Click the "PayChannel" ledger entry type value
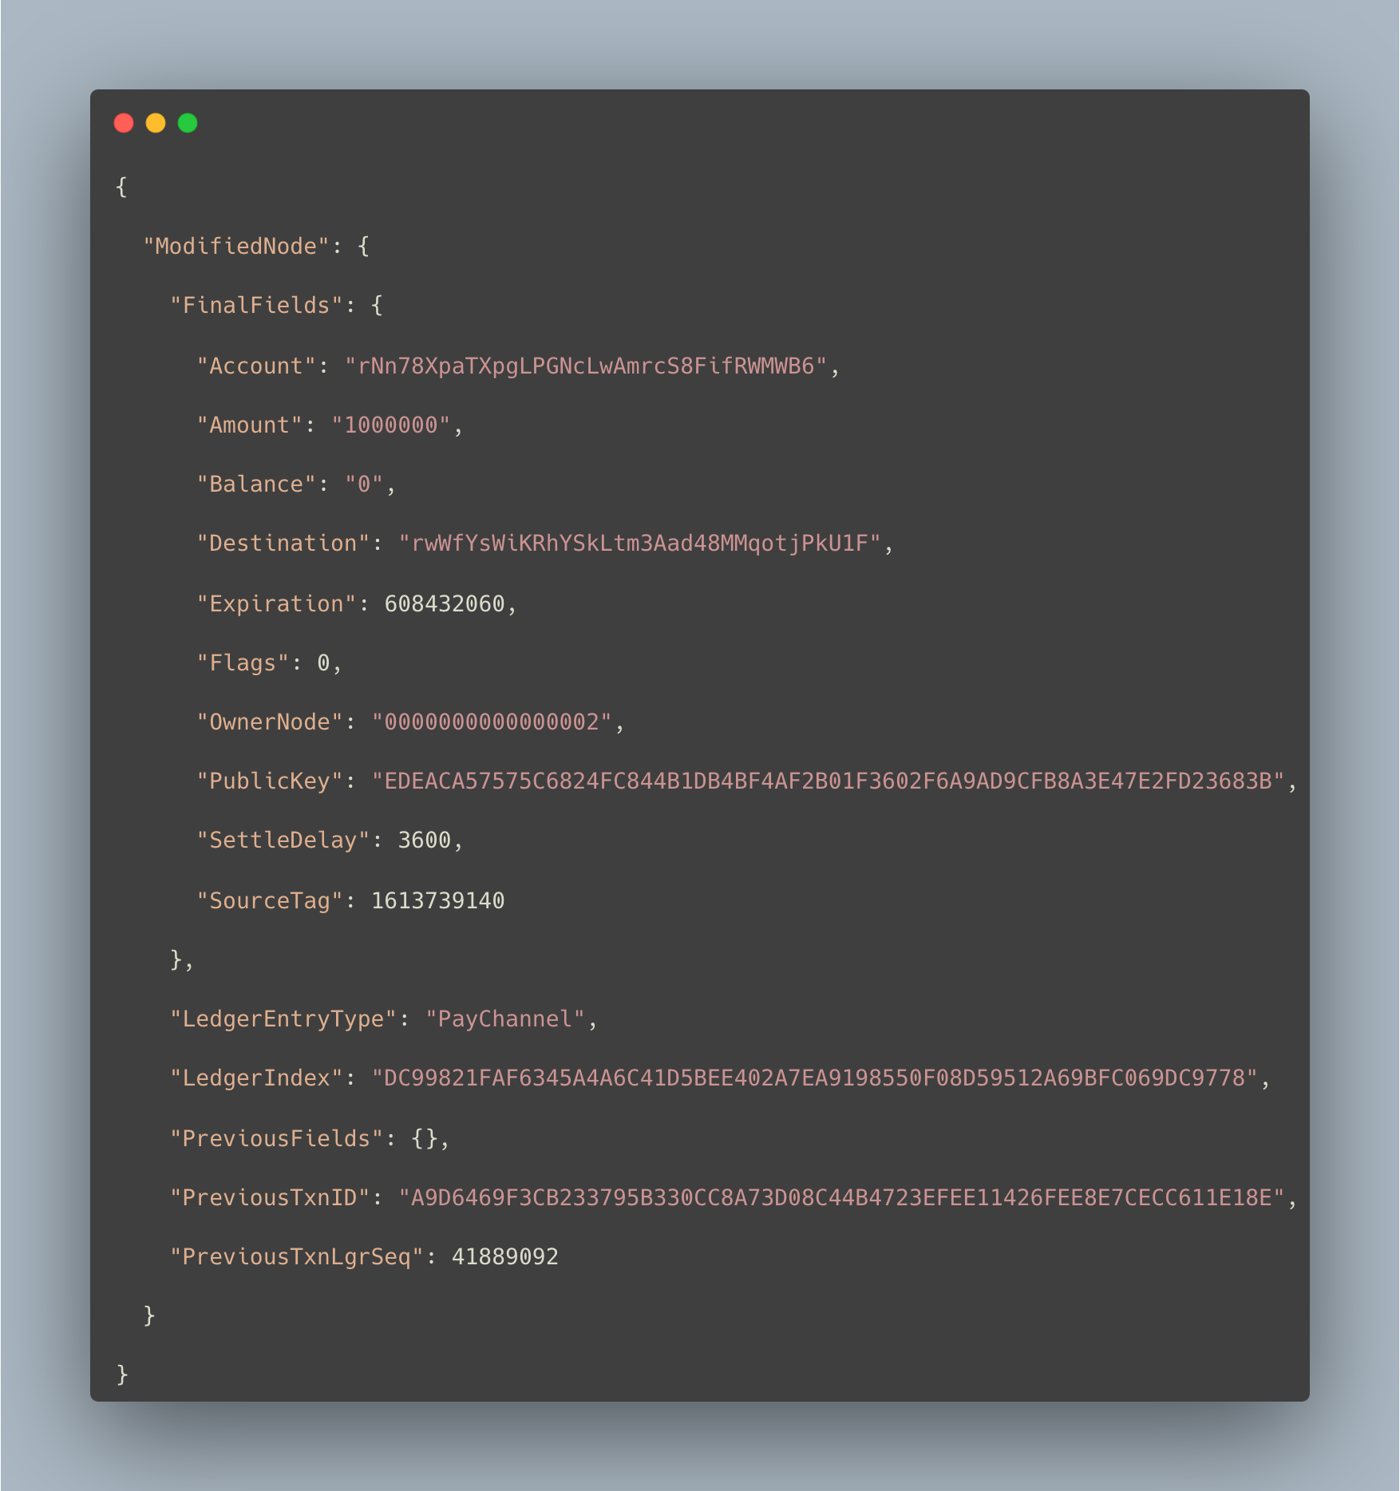The width and height of the screenshot is (1400, 1491). [x=505, y=1018]
